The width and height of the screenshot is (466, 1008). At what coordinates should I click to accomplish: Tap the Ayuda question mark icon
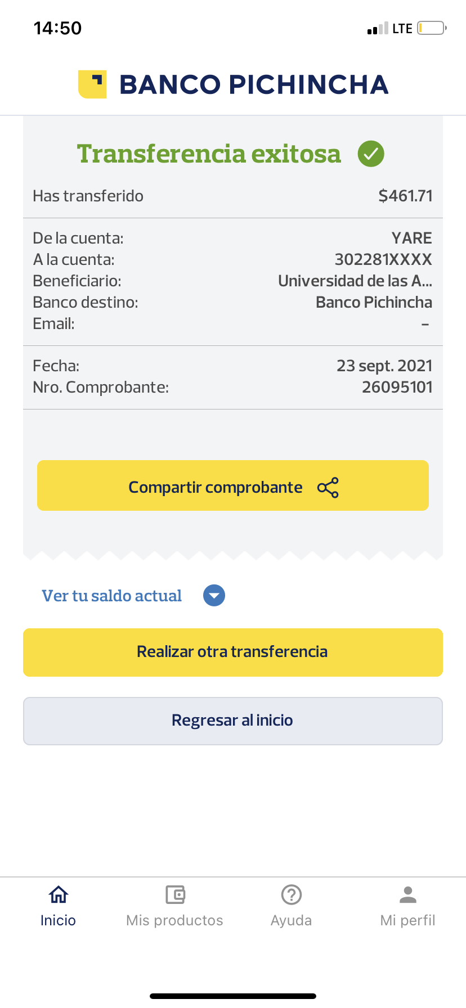(x=292, y=894)
